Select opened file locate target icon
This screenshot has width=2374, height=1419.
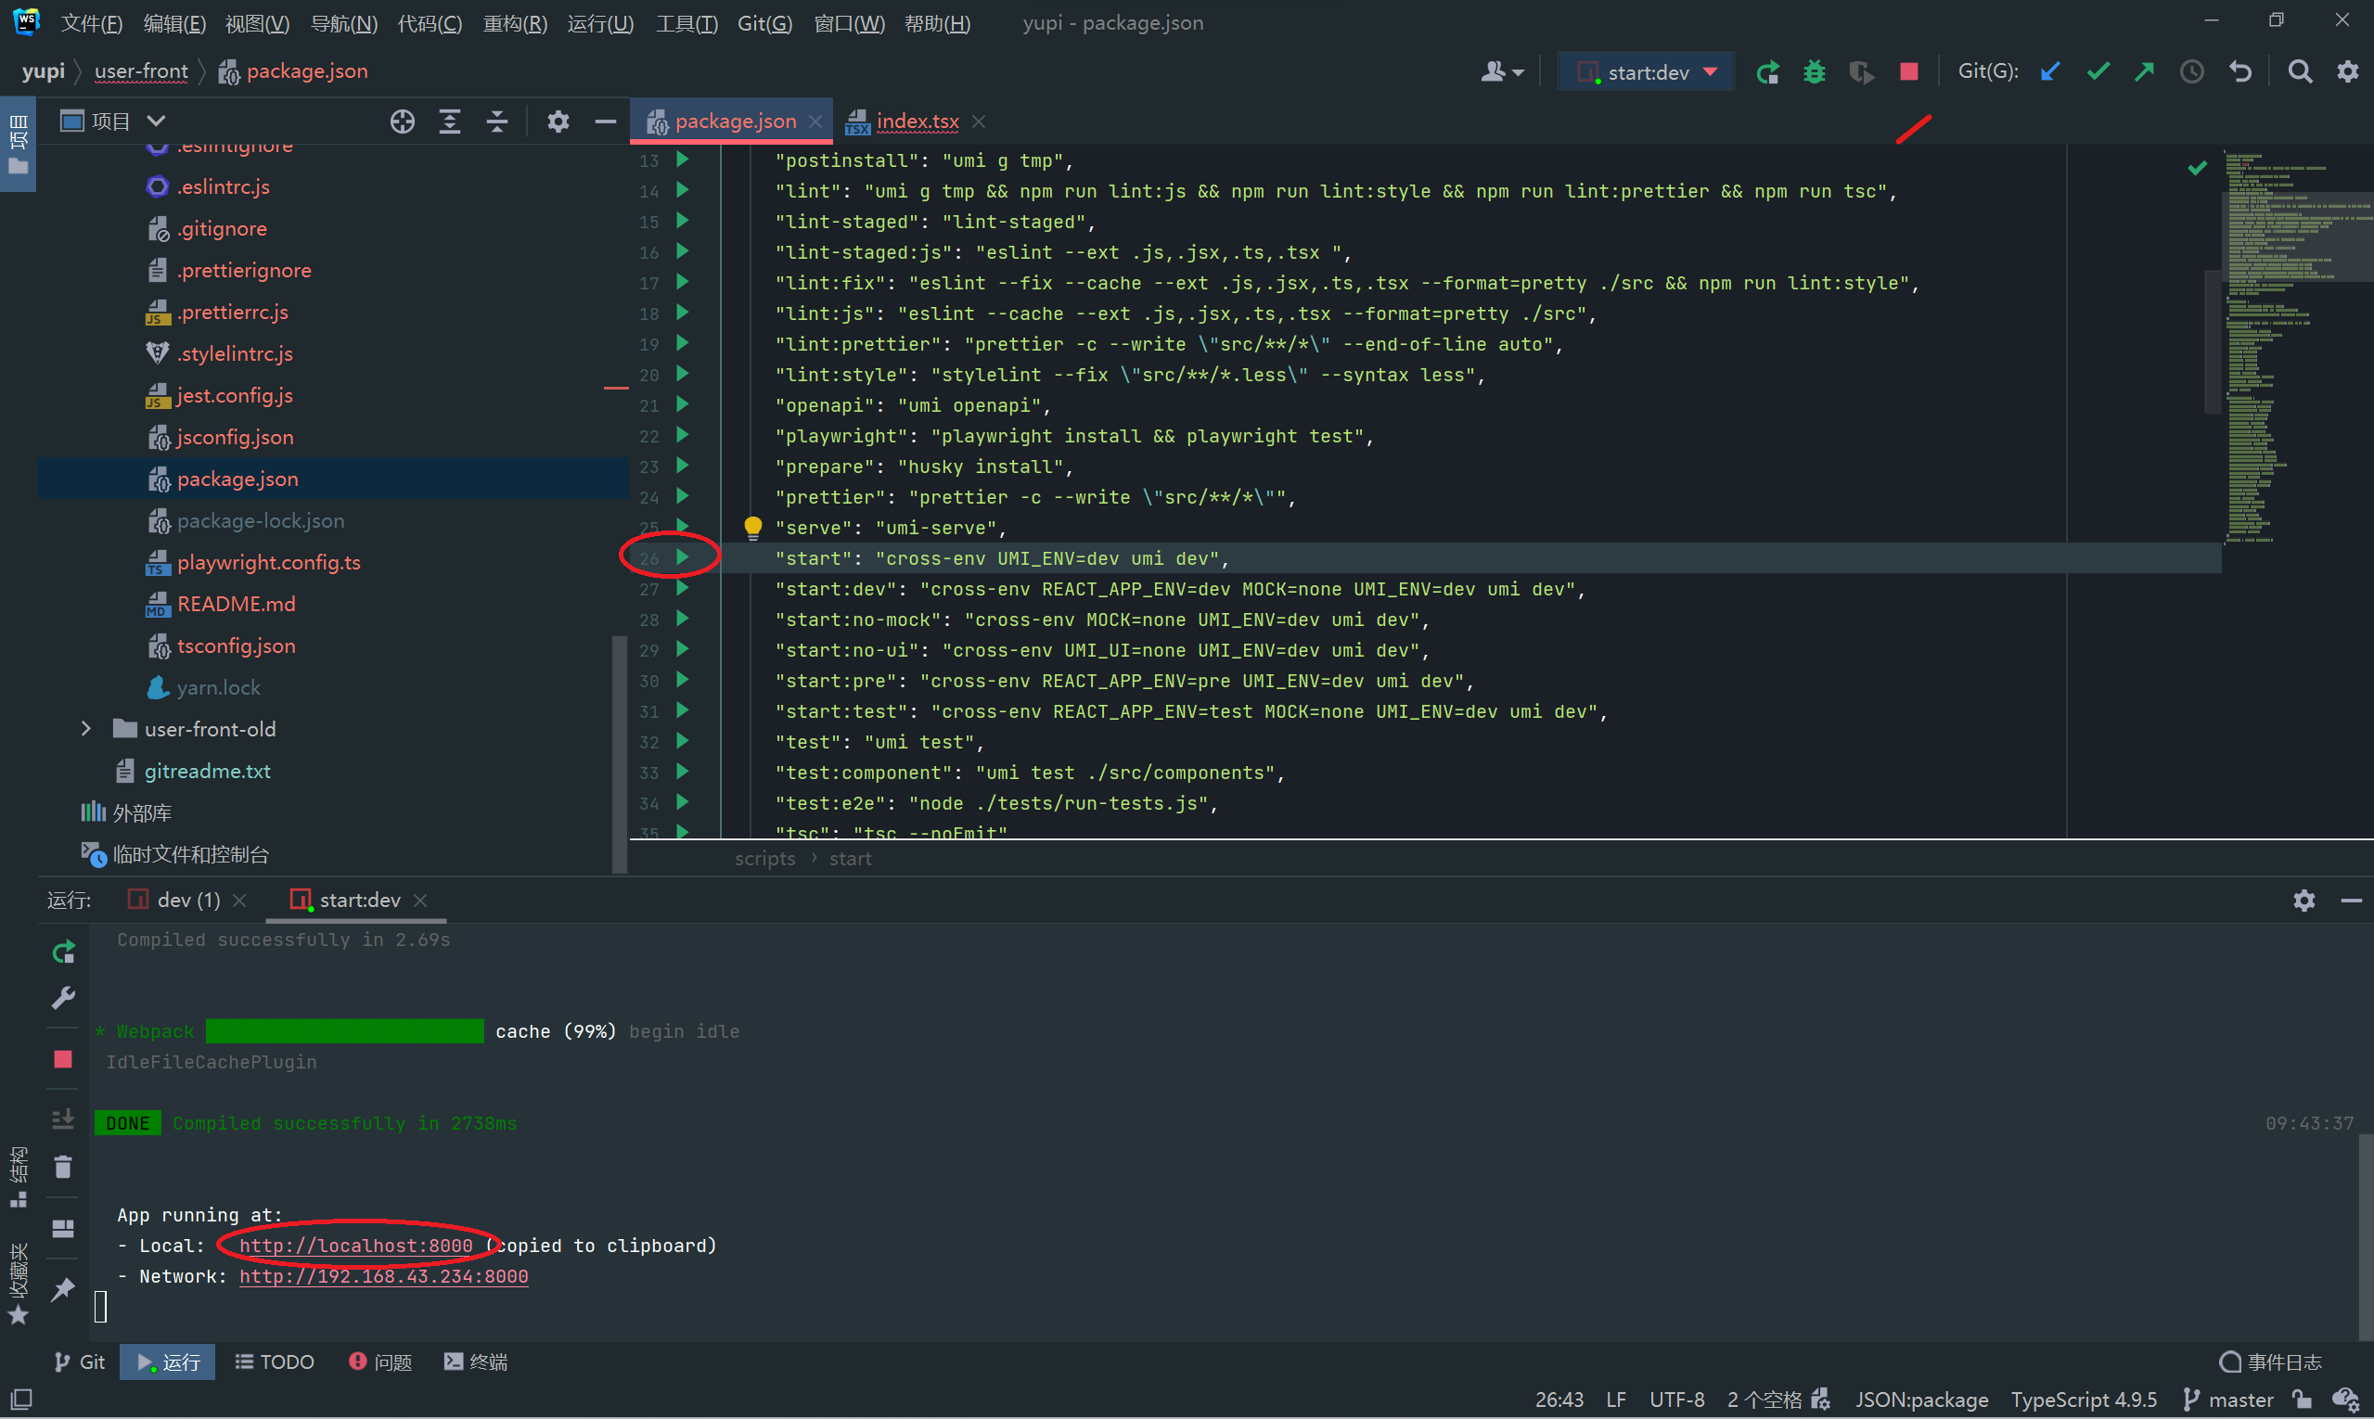click(x=403, y=121)
